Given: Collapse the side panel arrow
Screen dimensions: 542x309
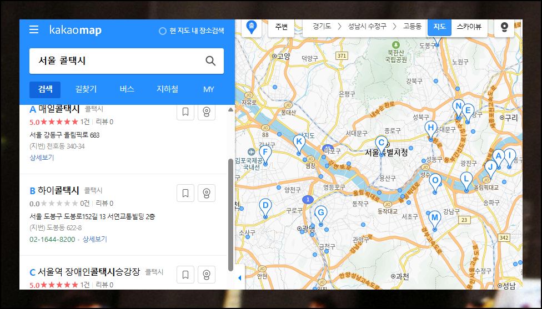Looking at the screenshot, I should (240, 277).
